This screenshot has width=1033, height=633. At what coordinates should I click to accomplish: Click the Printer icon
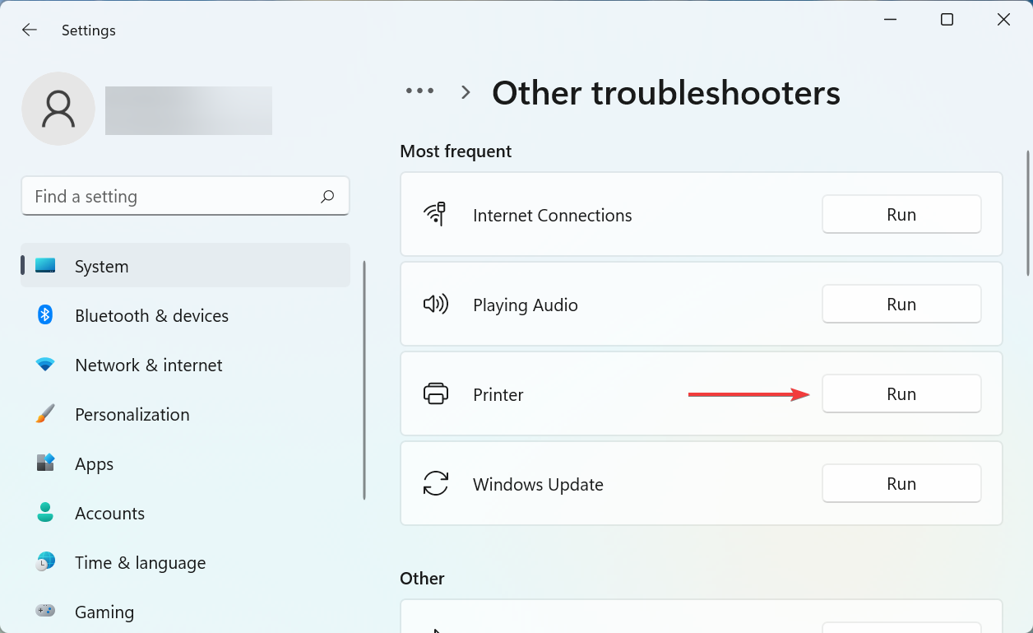436,393
